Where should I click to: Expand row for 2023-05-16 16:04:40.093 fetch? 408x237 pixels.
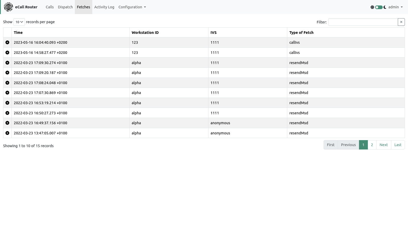coord(7,42)
